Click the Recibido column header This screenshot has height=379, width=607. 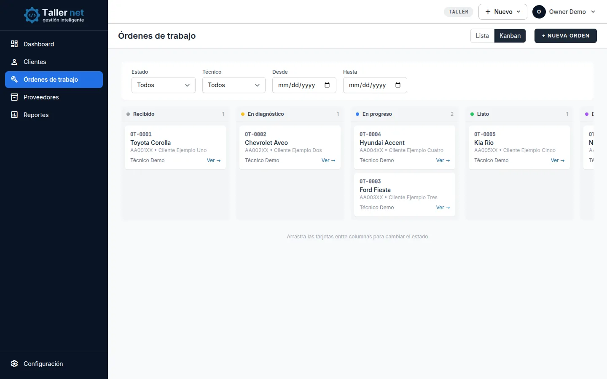pos(175,114)
